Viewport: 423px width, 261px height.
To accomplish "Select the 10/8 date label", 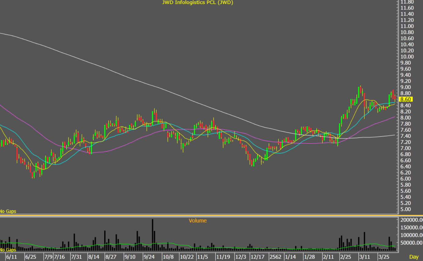I will (168, 257).
